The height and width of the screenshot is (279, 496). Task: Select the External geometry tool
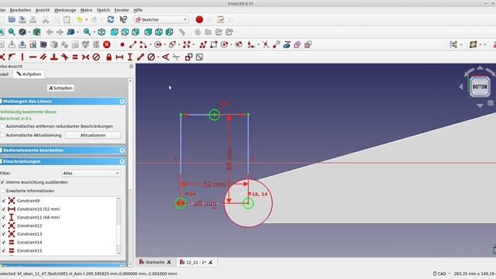tap(287, 45)
